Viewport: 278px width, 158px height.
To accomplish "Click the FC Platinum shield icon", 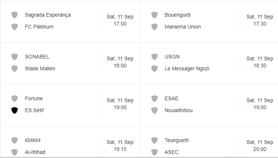I will [x=14, y=27].
